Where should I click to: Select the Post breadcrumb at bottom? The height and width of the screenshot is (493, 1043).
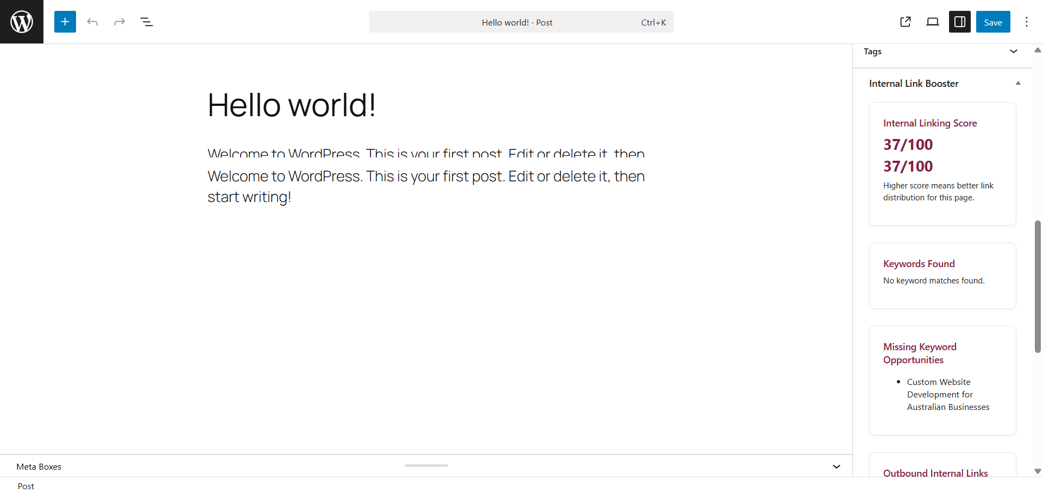click(25, 486)
